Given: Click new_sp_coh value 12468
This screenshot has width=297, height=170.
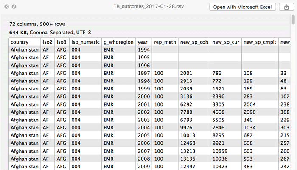Looking at the screenshot, I should coord(188,143).
